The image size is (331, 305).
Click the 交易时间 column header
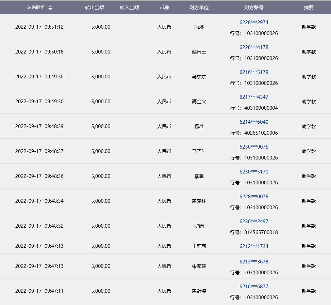[x=36, y=7]
